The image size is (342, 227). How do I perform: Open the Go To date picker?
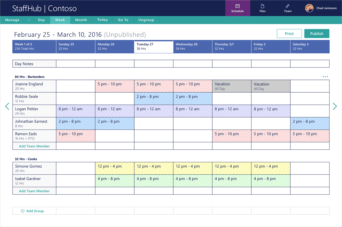tap(123, 20)
